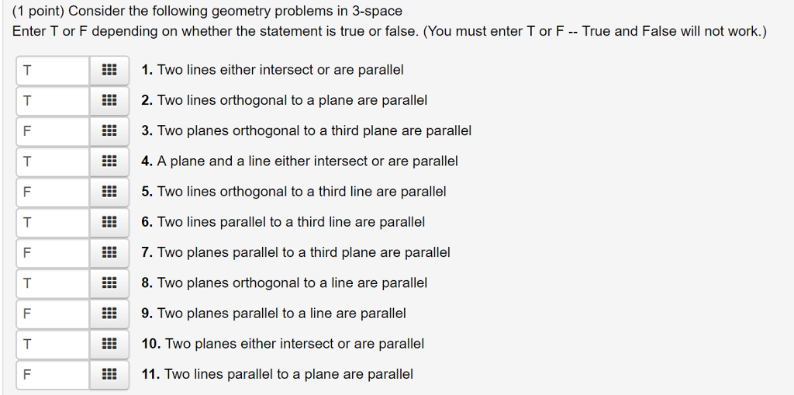794x395 pixels.
Task: Click the answer field for statement 7
Action: tap(53, 252)
